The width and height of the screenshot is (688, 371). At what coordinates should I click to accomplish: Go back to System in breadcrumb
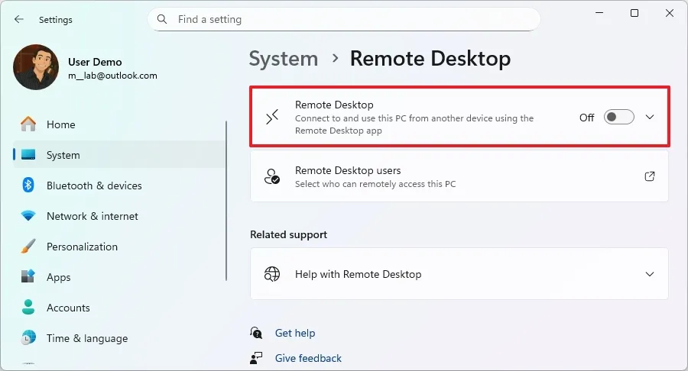click(284, 59)
